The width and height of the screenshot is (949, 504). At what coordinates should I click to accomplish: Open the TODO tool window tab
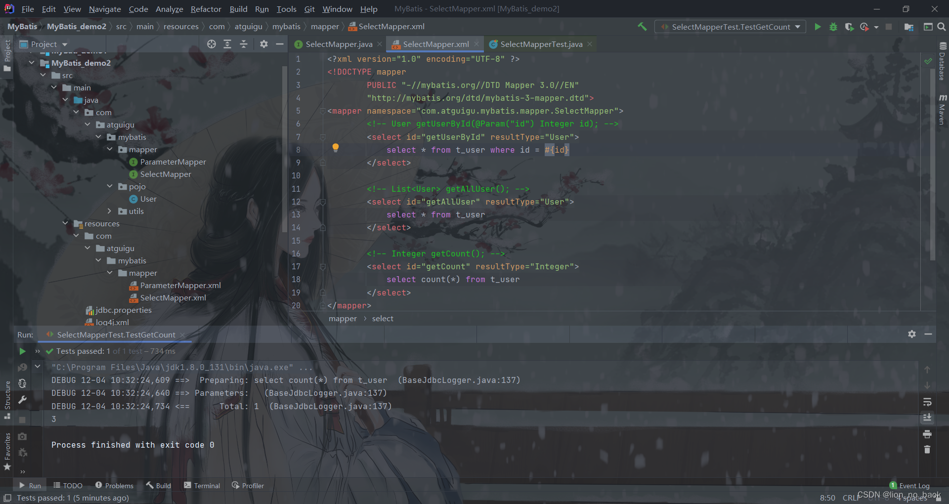click(68, 486)
